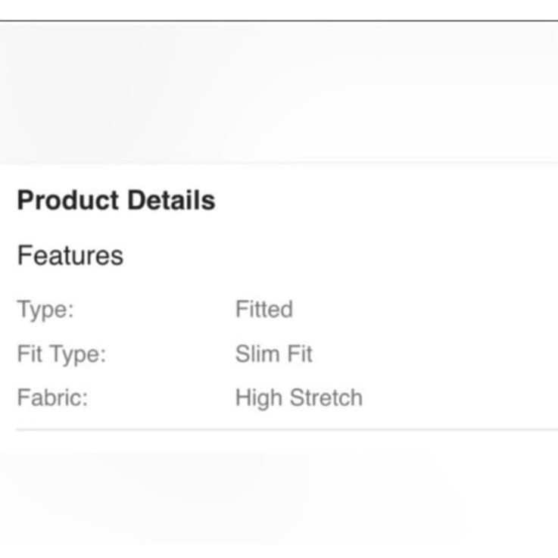Click the word Stretch in Fabric value
Image resolution: width=558 pixels, height=558 pixels.
tap(326, 397)
